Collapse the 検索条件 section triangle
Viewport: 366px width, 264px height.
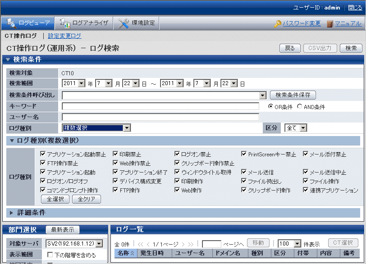pos(8,60)
